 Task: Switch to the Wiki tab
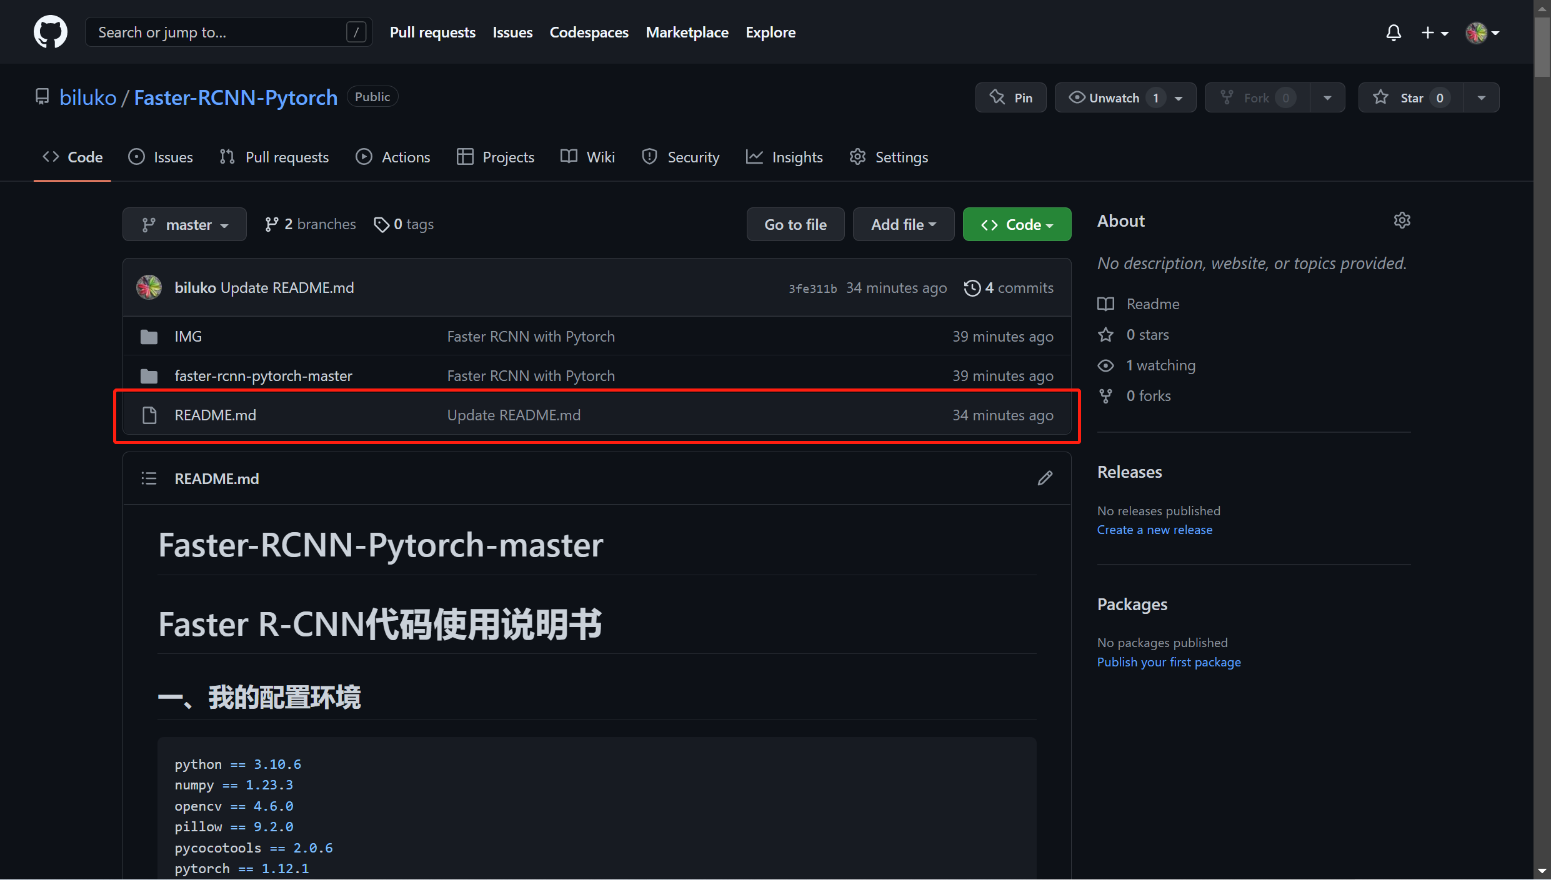point(588,157)
